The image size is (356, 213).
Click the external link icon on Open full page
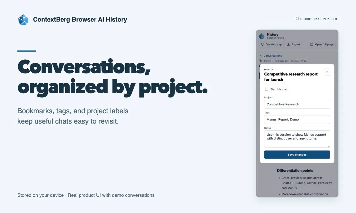312,44
